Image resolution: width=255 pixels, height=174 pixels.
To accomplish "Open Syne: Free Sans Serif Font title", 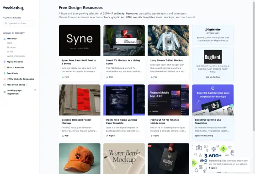I will click(x=79, y=62).
